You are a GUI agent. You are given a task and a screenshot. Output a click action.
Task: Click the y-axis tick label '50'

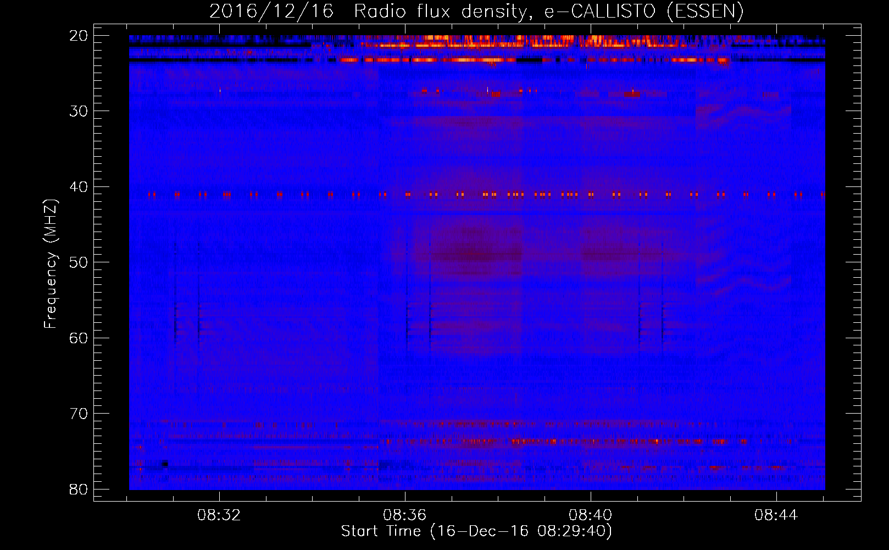pos(79,262)
